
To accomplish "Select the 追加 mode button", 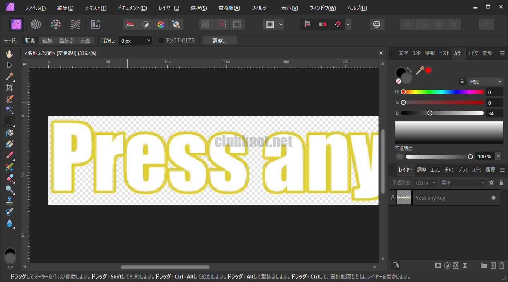I will [47, 41].
